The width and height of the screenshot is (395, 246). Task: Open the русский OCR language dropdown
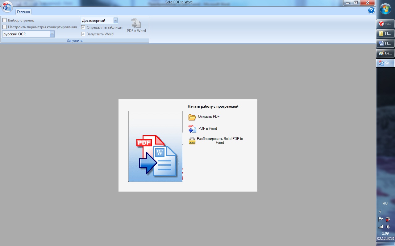point(52,34)
